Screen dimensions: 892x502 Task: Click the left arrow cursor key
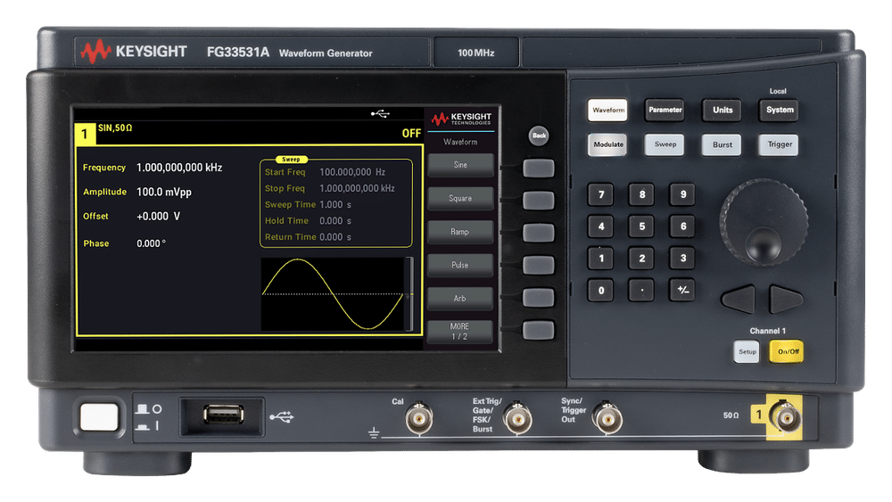[739, 299]
